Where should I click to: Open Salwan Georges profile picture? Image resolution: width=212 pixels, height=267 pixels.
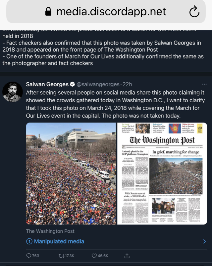(x=12, y=92)
